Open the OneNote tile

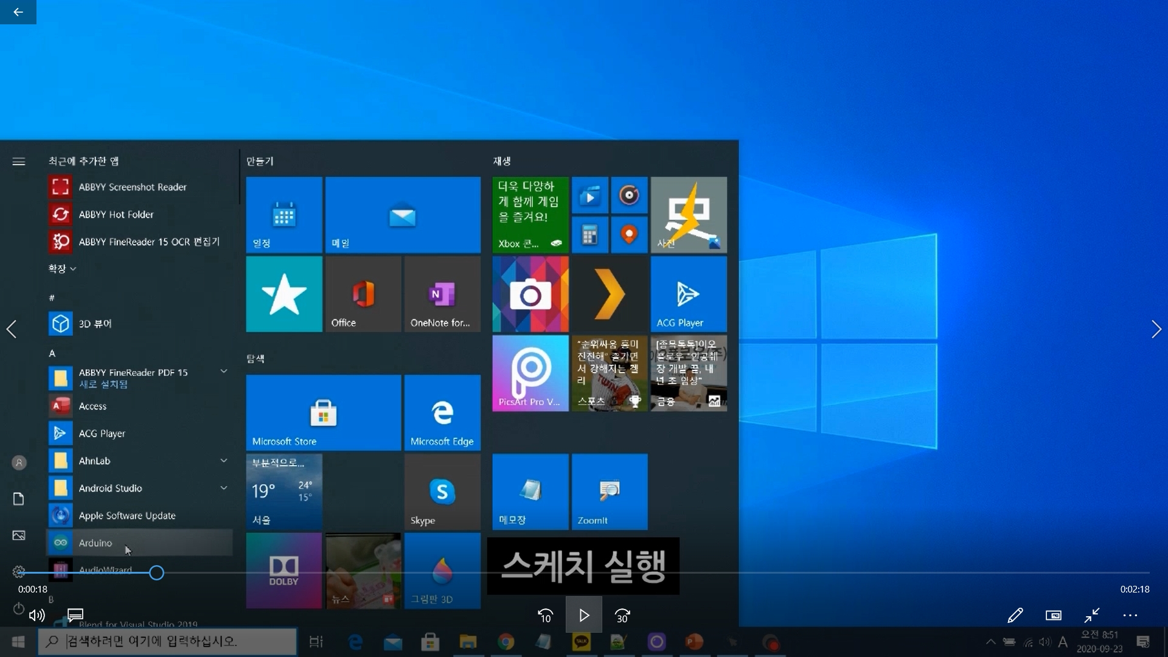[x=442, y=294]
